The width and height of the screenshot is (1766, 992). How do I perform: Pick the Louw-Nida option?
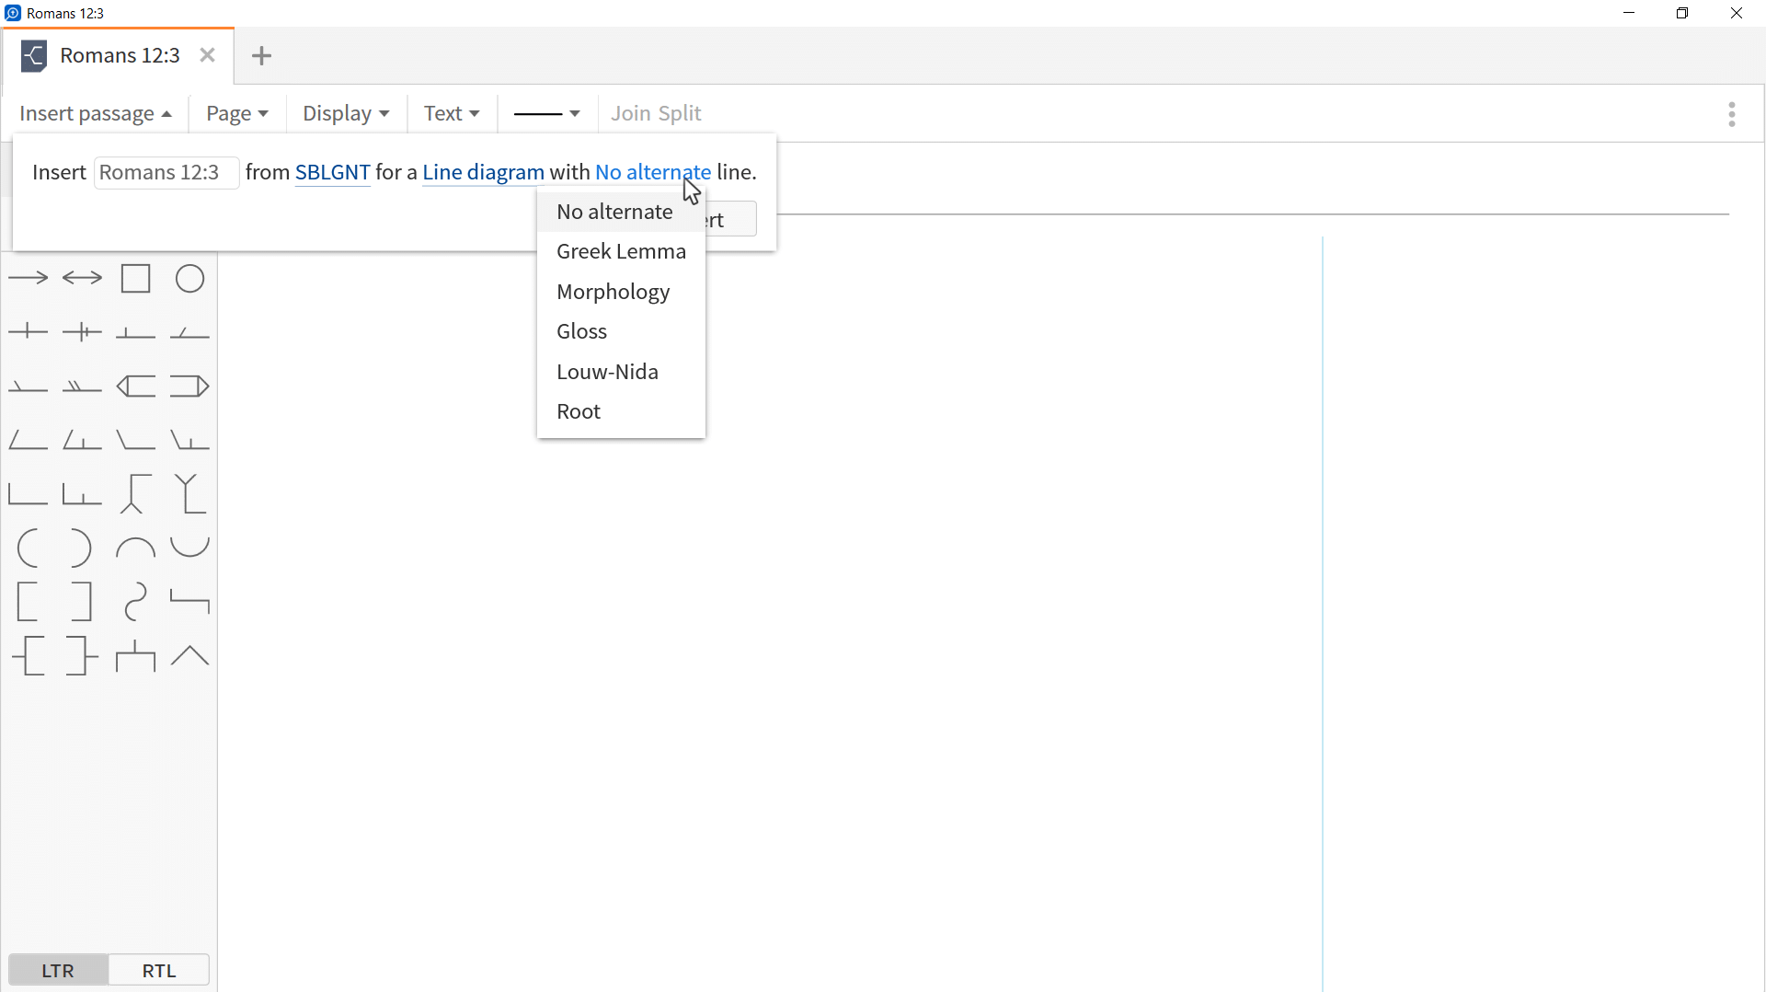pyautogui.click(x=607, y=372)
